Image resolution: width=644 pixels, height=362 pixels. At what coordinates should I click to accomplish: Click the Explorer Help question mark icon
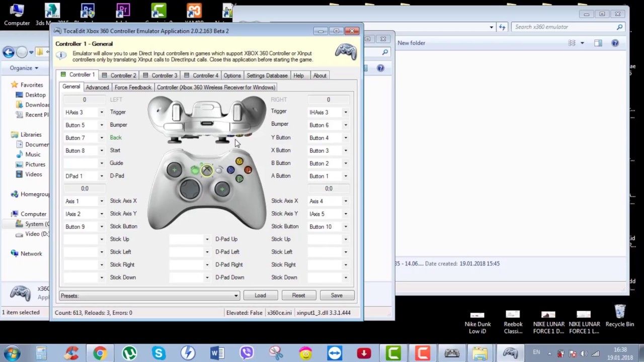[615, 43]
